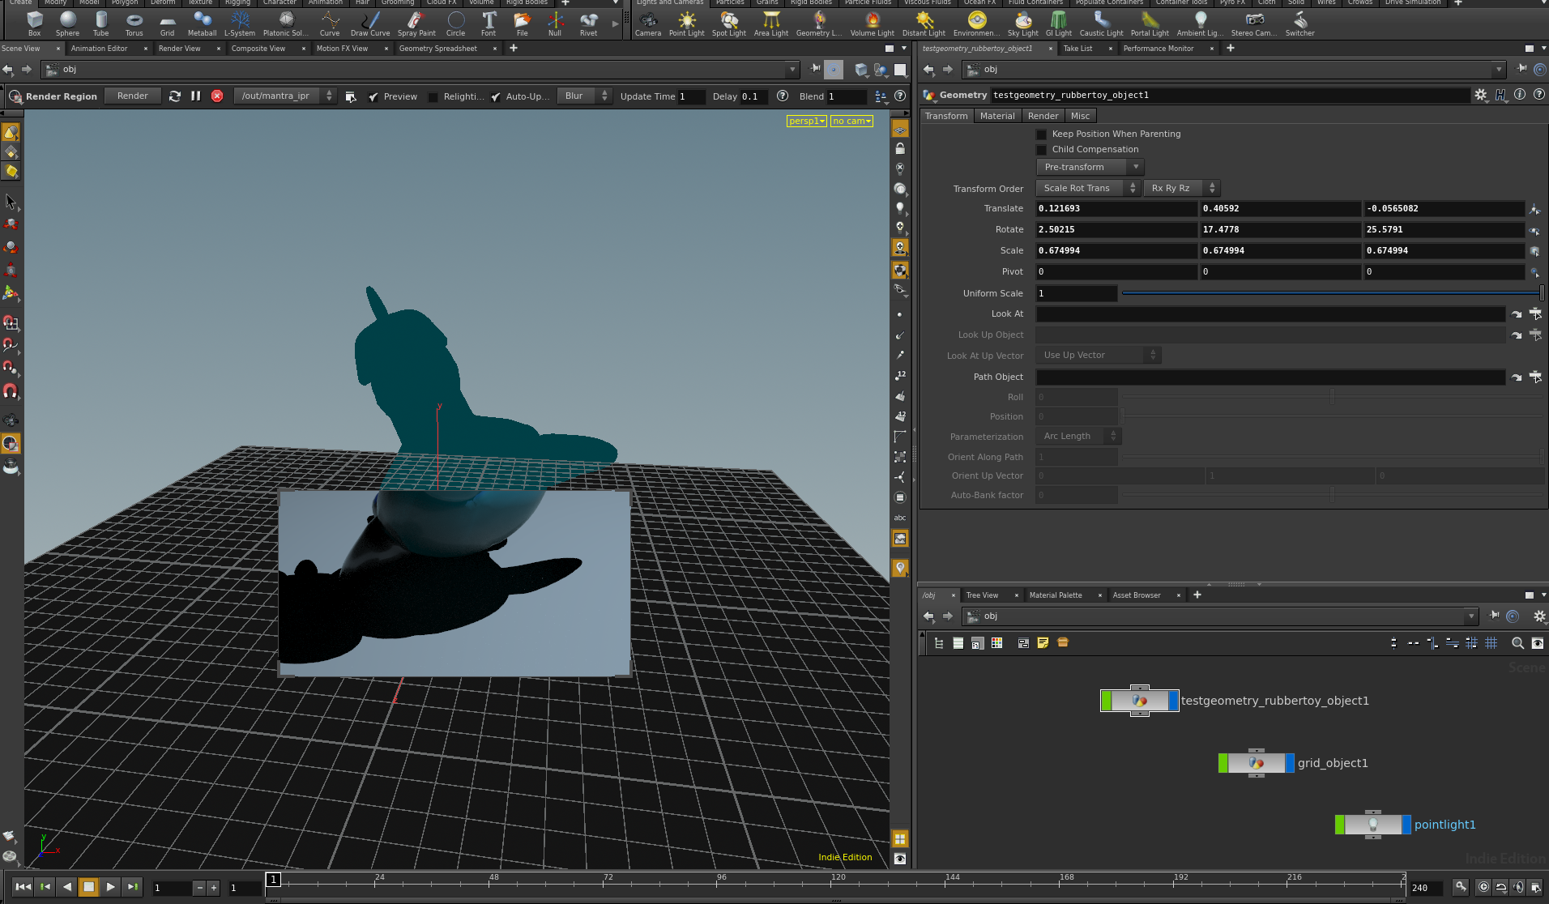Select the pointlight1 node

[1372, 825]
